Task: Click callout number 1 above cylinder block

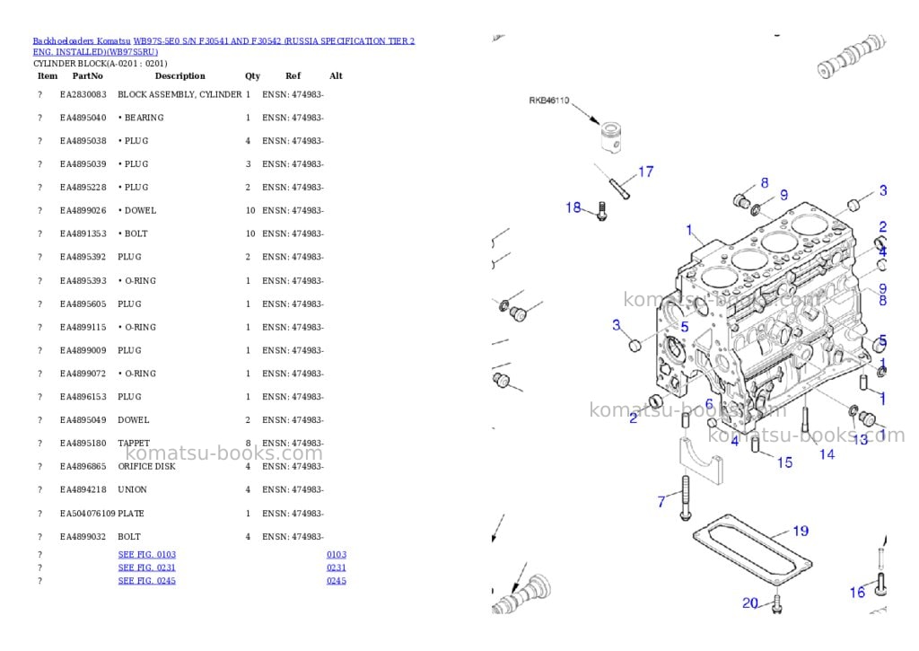Action: pos(689,229)
